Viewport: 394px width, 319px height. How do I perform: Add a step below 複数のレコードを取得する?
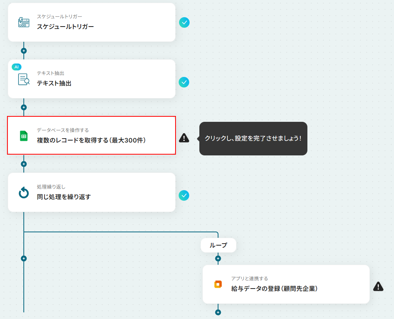(24, 164)
